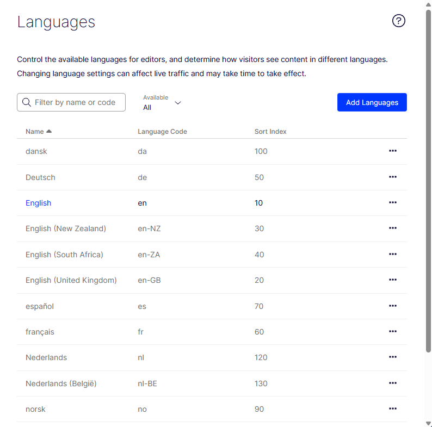432x427 pixels.
Task: Sort by Sort Index column header
Action: click(x=270, y=132)
